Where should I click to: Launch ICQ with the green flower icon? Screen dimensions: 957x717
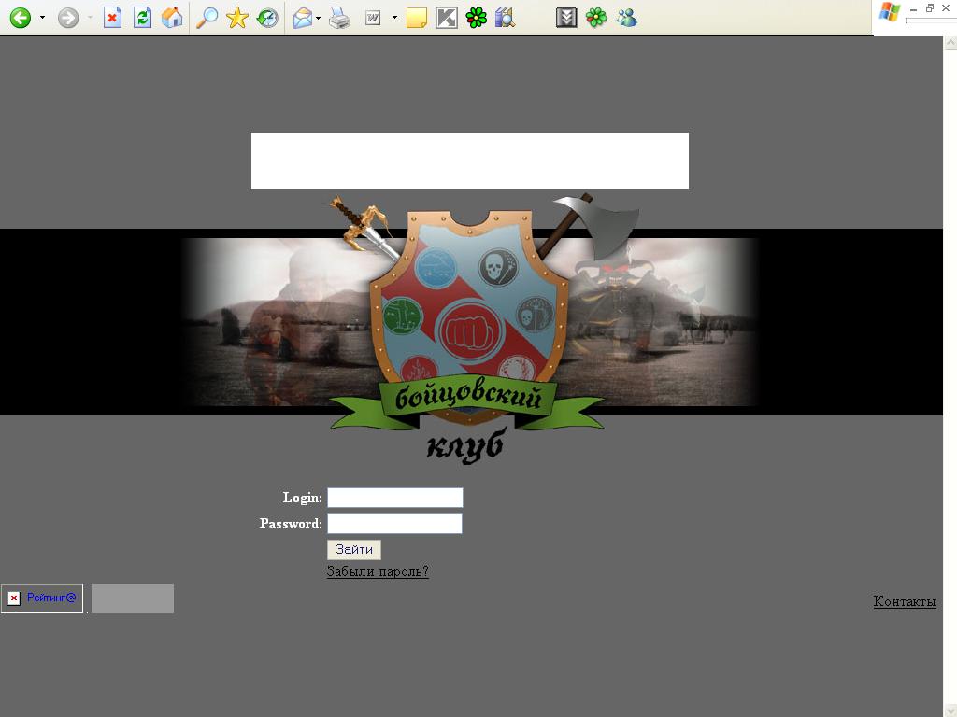click(x=476, y=18)
